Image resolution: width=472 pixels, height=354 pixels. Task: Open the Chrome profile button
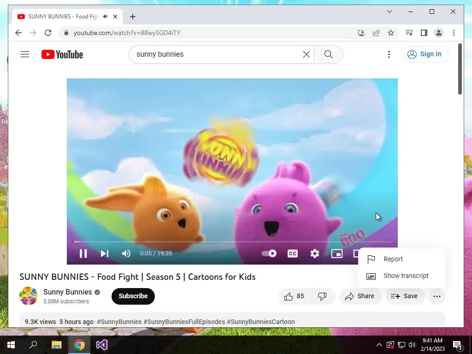[439, 33]
